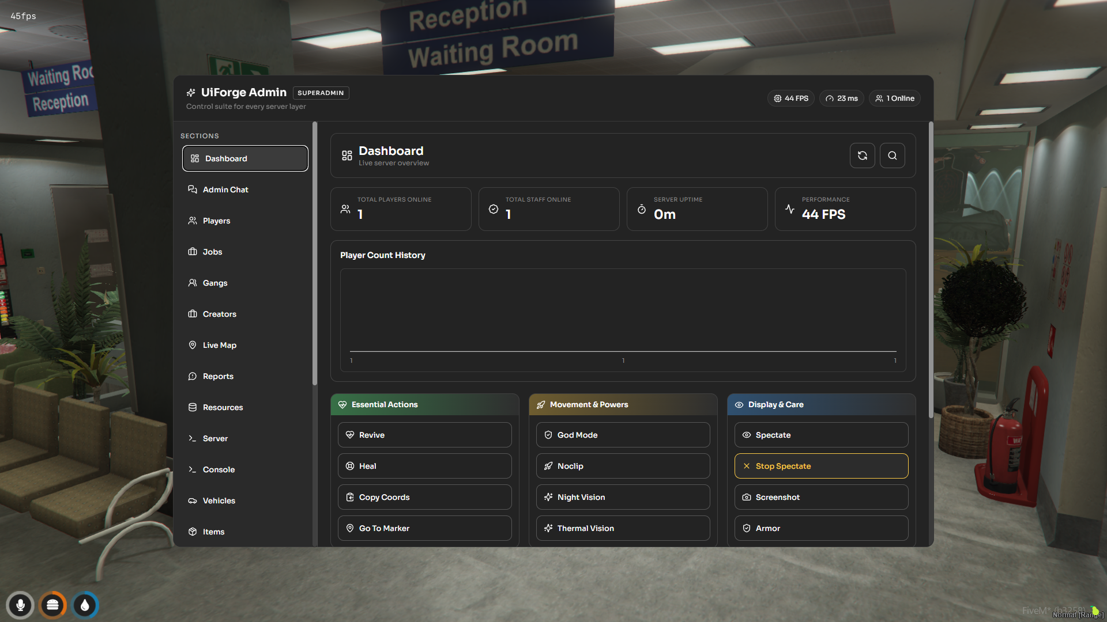The image size is (1107, 622).
Task: Toggle Noclip
Action: [623, 466]
